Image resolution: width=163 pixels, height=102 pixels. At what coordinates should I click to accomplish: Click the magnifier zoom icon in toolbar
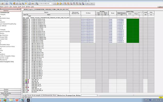[6, 4]
